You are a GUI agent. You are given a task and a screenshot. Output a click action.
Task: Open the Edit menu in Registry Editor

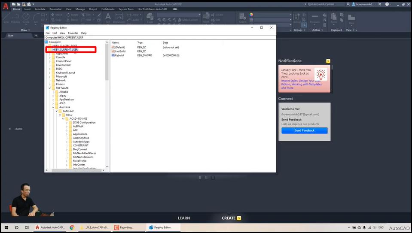pyautogui.click(x=55, y=33)
